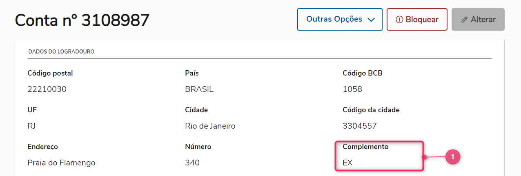Click the Código BCB value 1058
Screen dimensions: 521x176
pyautogui.click(x=352, y=89)
